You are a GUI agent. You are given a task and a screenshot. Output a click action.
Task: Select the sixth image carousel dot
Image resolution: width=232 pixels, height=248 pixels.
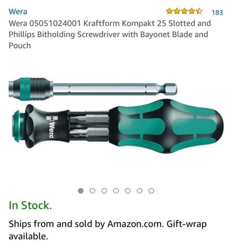click(139, 191)
